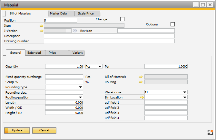Click the logo icon at bottom right
Screen dimensions: 216x140
click(x=210, y=132)
